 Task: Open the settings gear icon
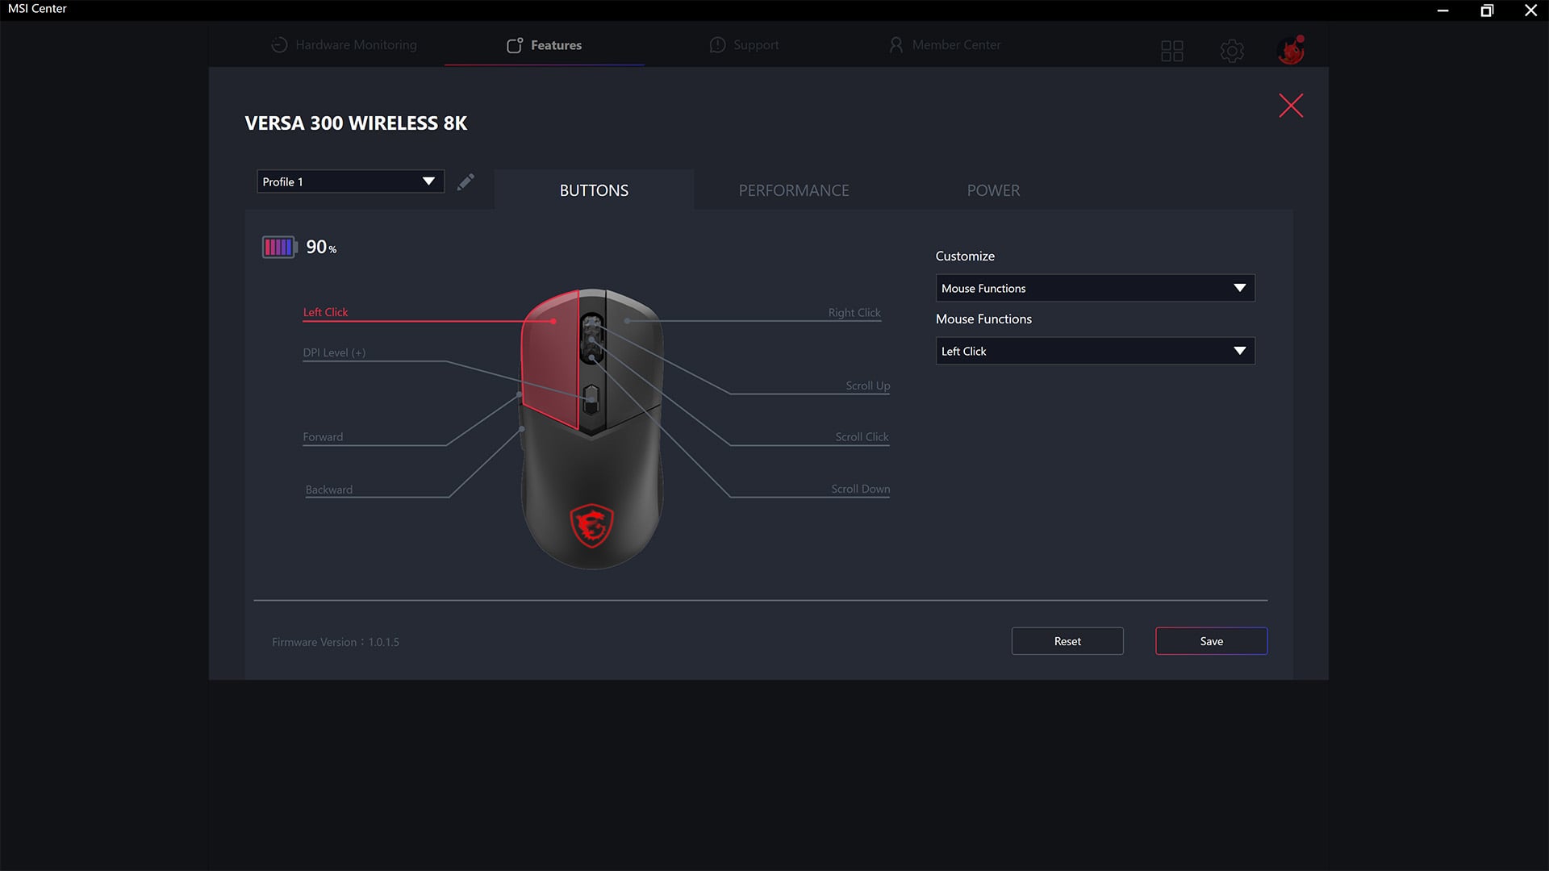(x=1231, y=50)
